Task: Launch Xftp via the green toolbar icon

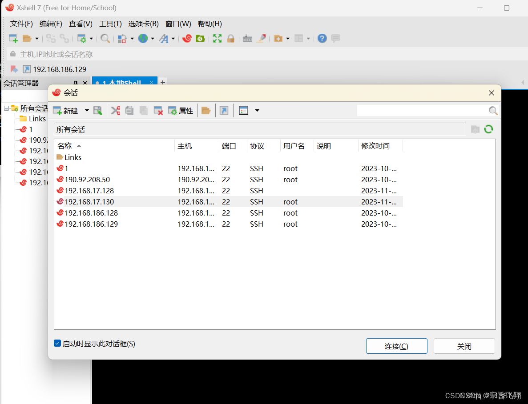Action: click(200, 38)
